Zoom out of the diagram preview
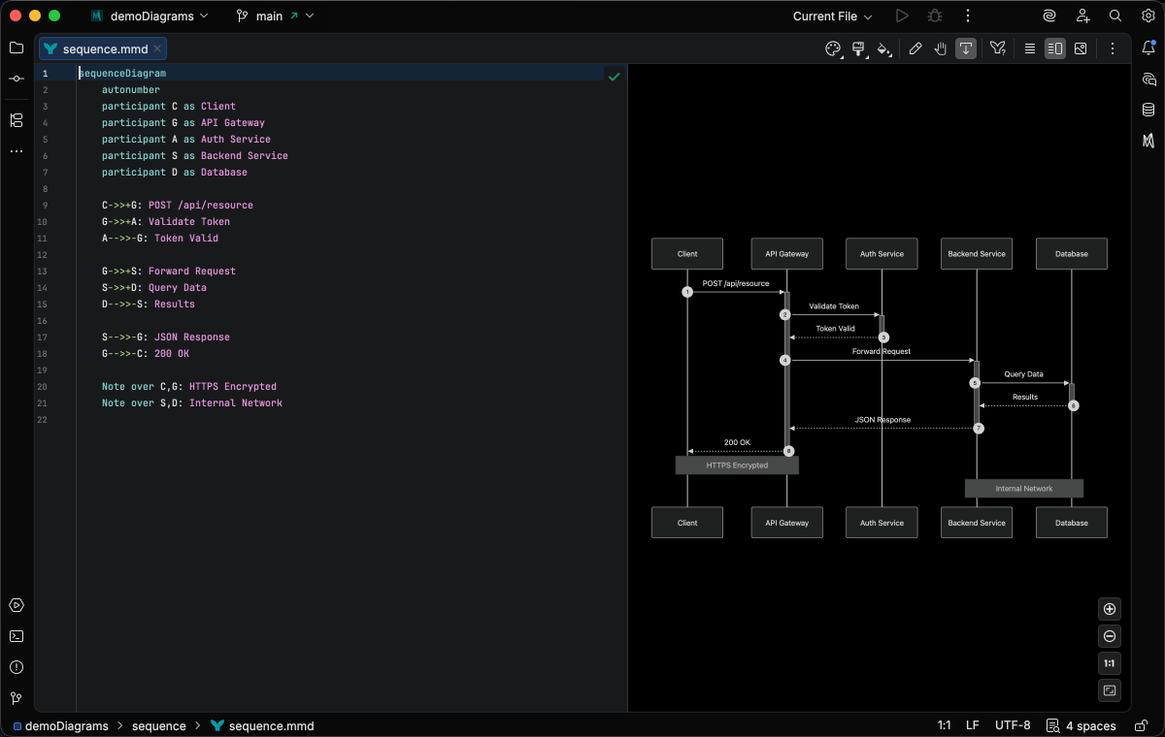1165x737 pixels. point(1110,636)
